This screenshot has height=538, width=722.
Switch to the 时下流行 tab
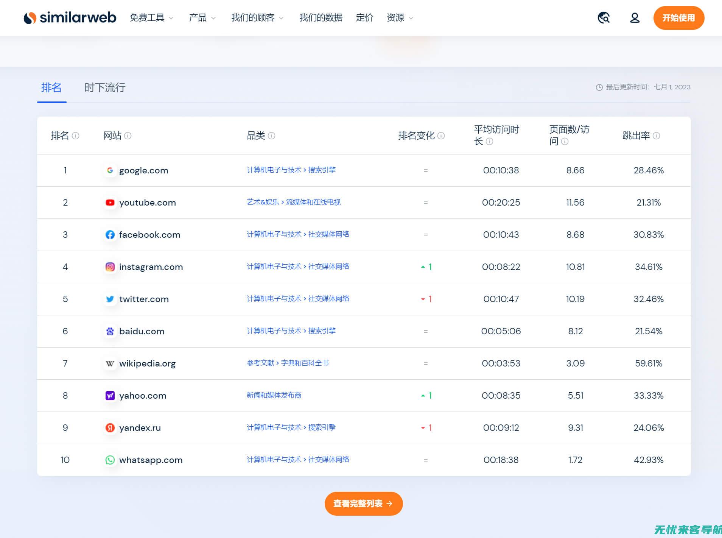(105, 88)
